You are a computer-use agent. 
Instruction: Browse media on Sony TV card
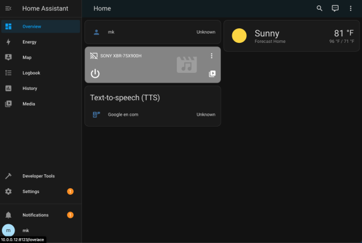[x=211, y=74]
